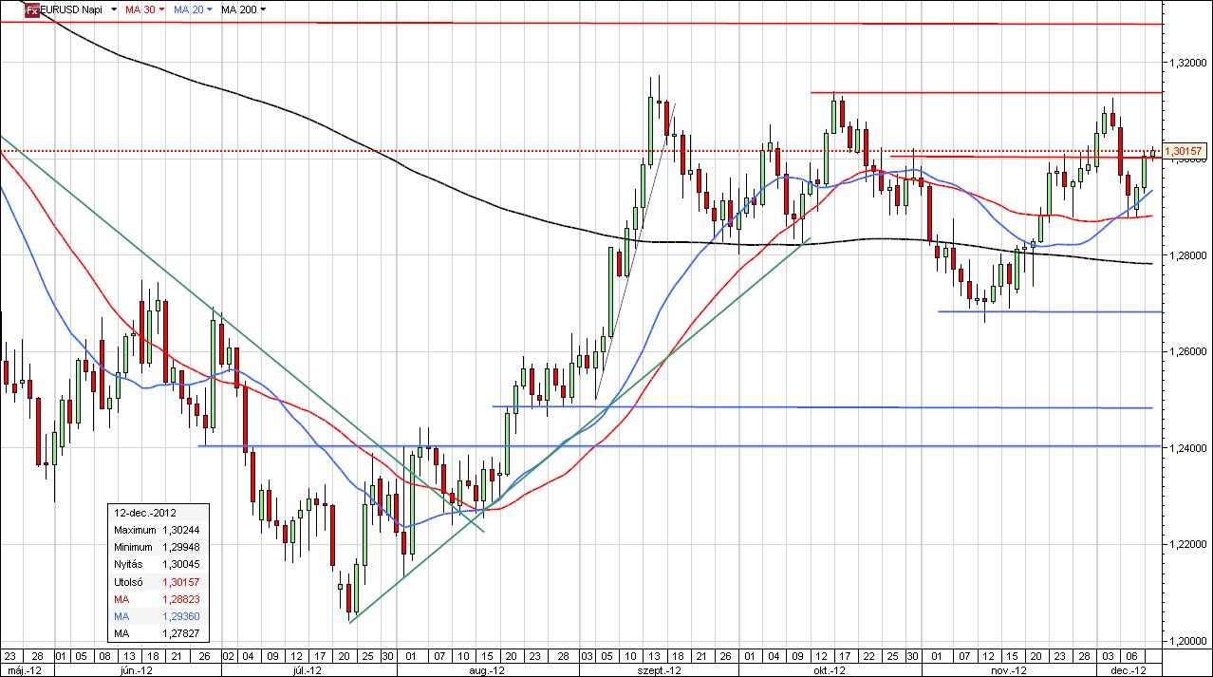1213x677 pixels.
Task: Click the 12-dec.-2012 date in the data box
Action: (144, 513)
